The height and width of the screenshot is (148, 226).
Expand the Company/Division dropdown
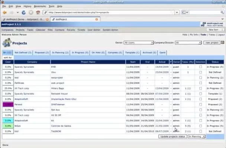coord(188,43)
